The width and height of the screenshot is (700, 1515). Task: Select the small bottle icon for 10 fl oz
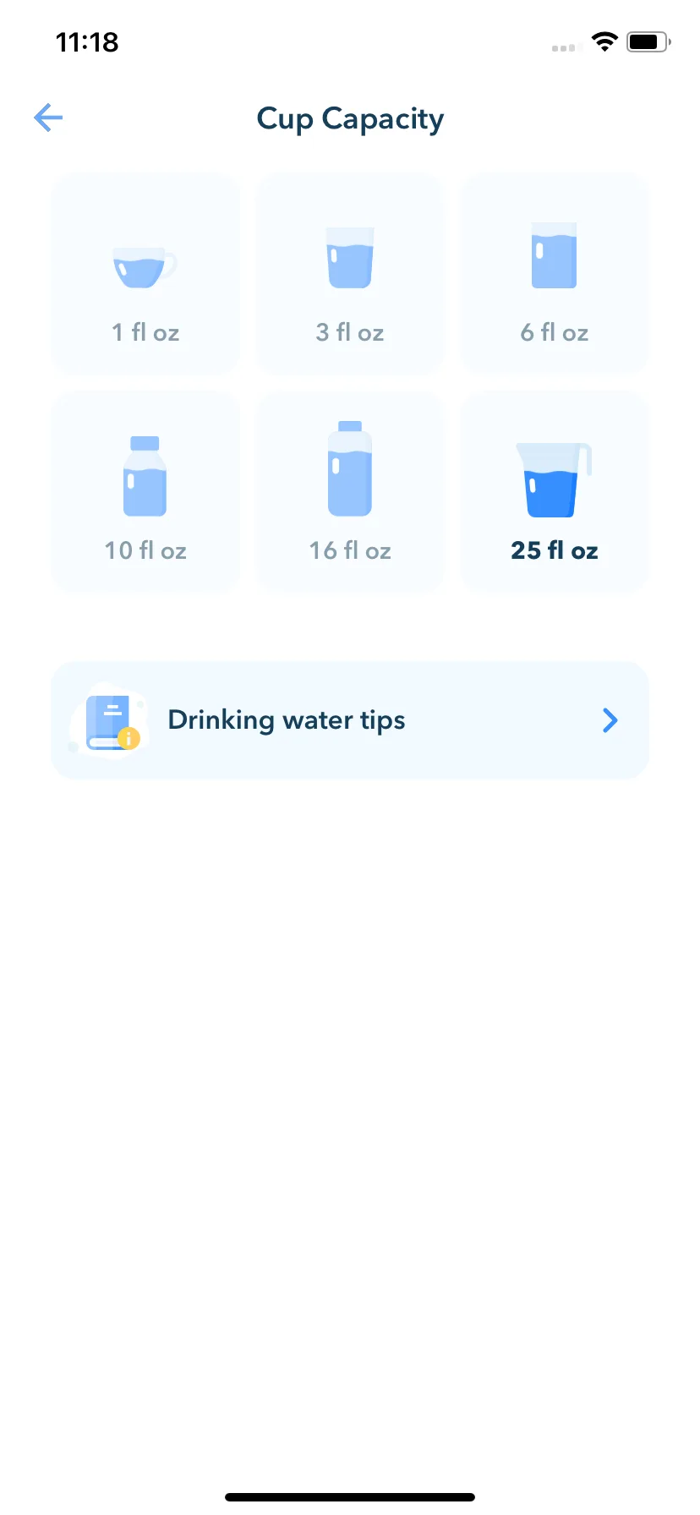145,476
